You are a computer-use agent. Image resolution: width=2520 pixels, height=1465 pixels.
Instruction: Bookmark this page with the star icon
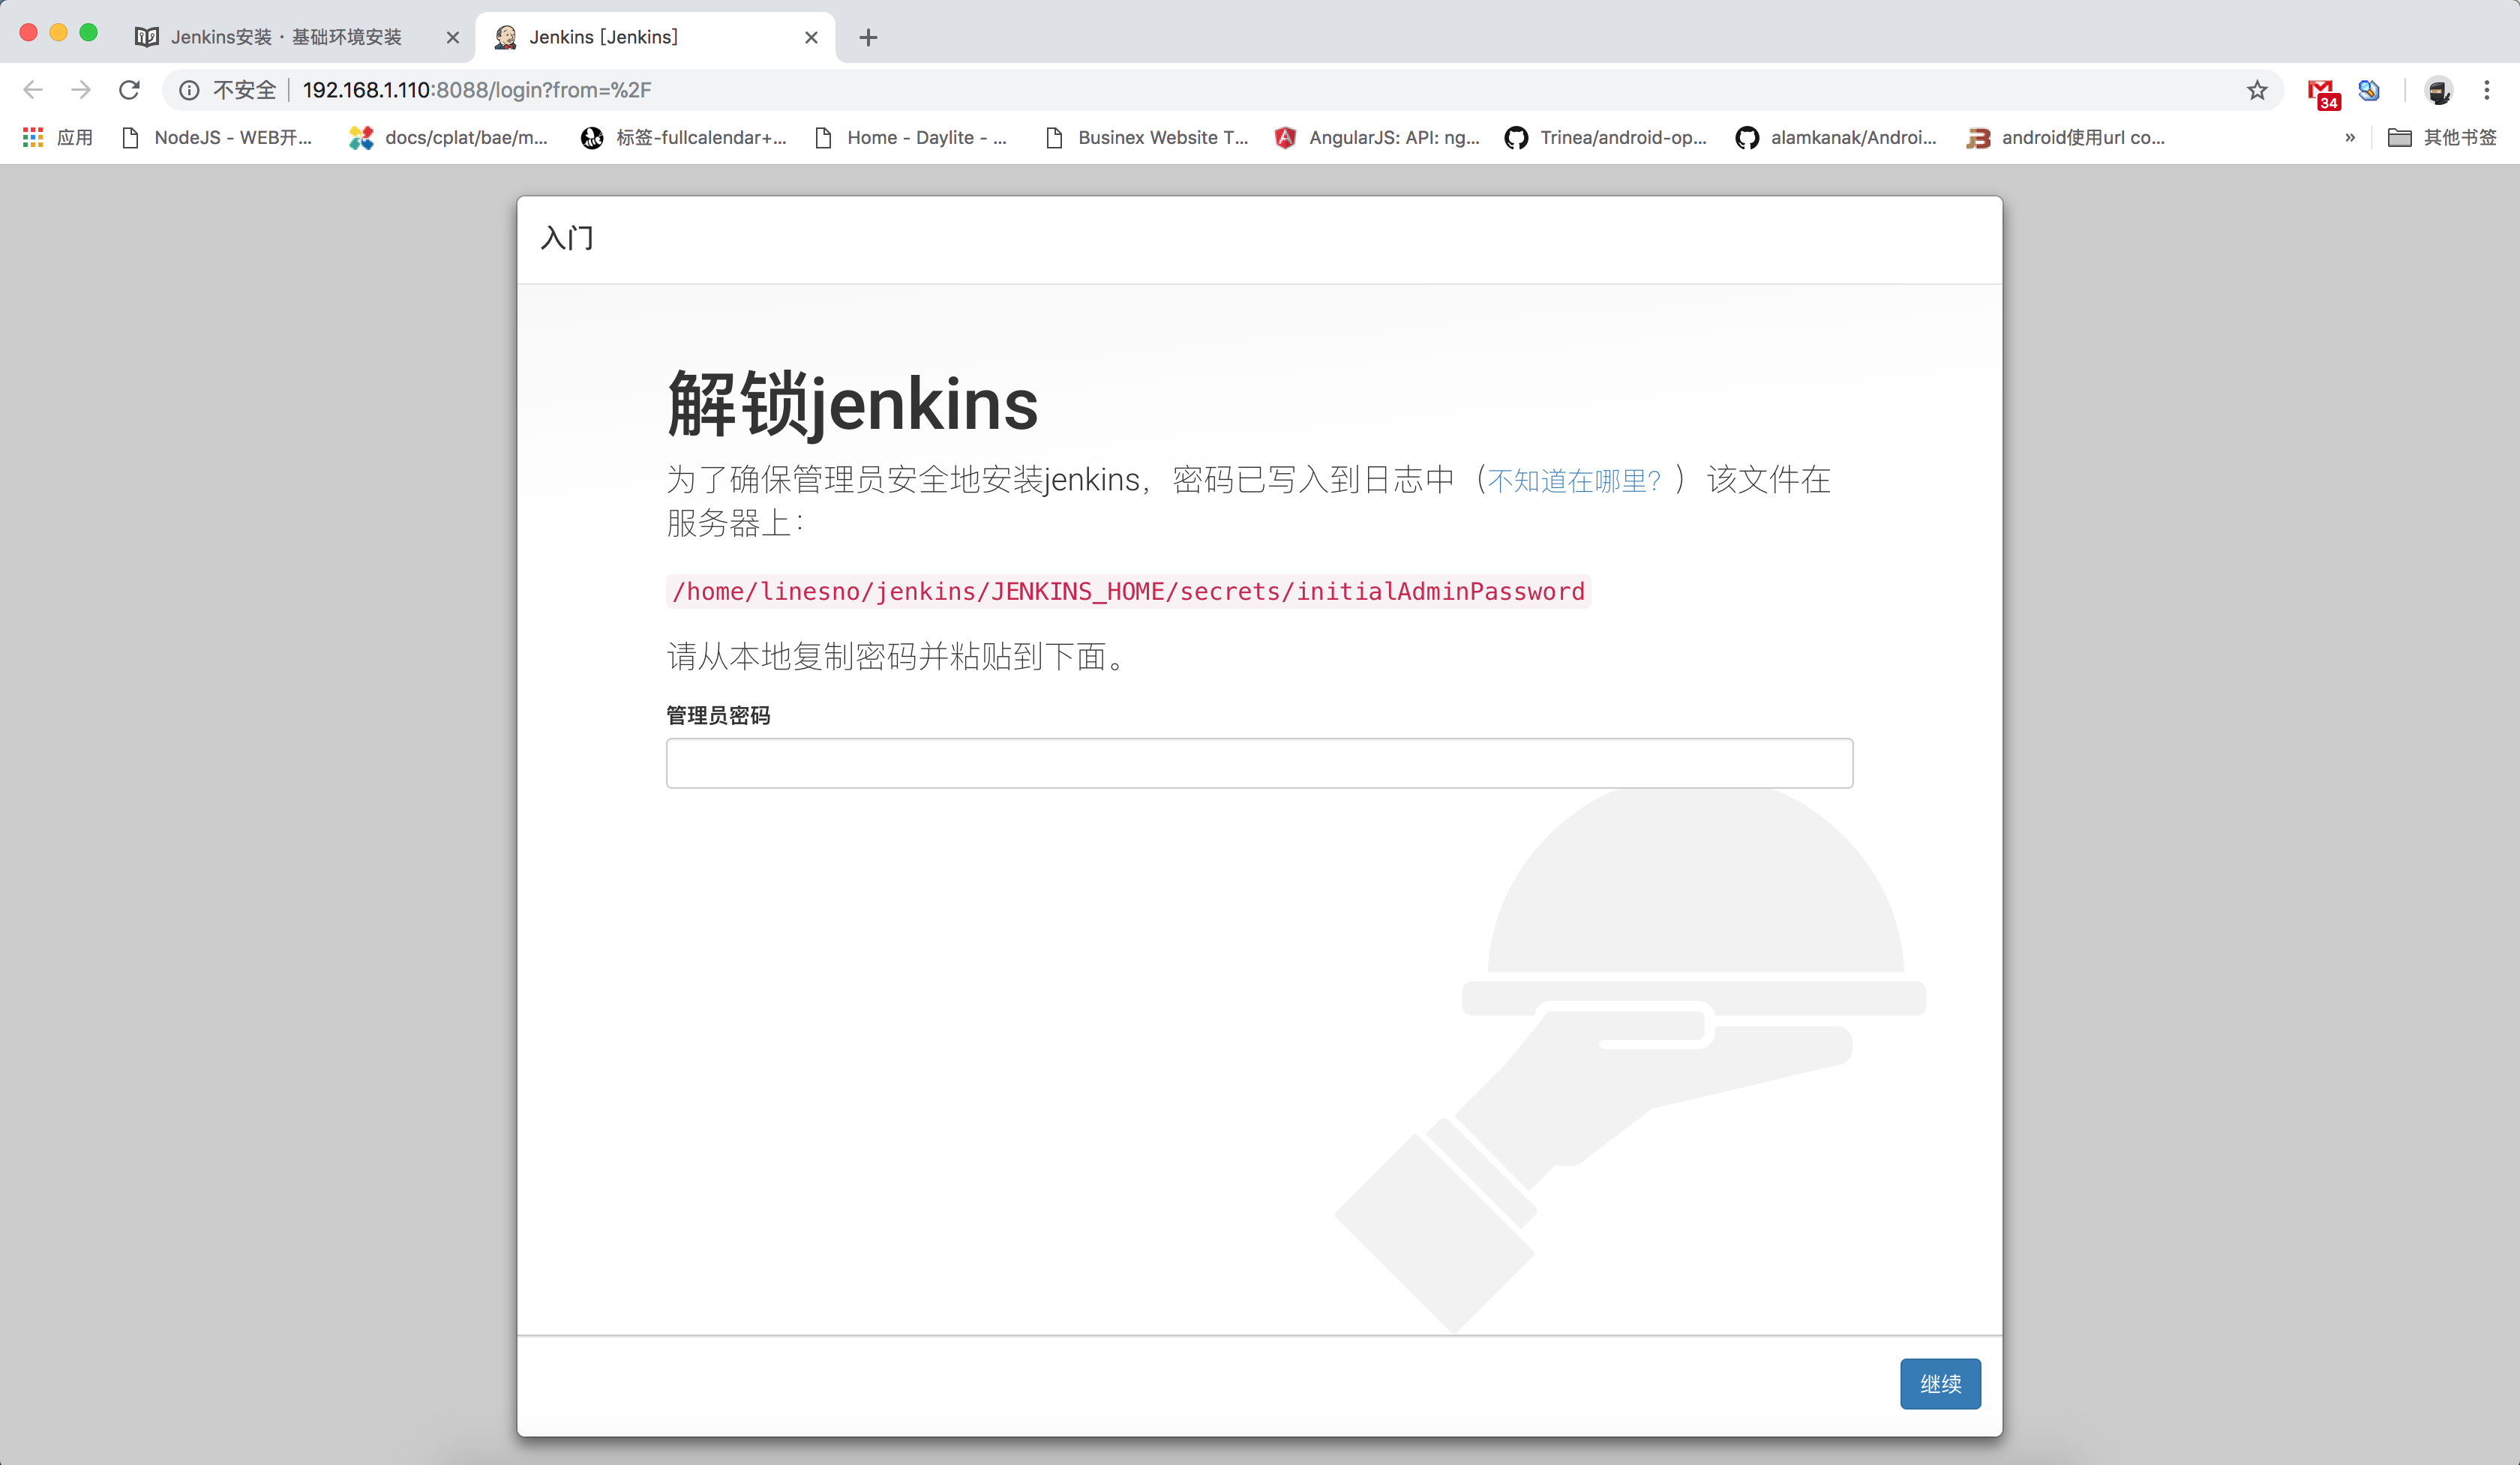coord(2256,90)
